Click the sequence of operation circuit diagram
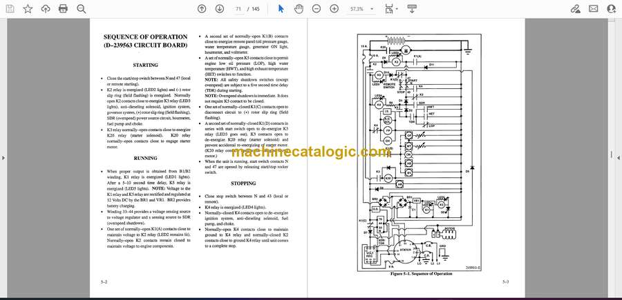 tap(420, 152)
